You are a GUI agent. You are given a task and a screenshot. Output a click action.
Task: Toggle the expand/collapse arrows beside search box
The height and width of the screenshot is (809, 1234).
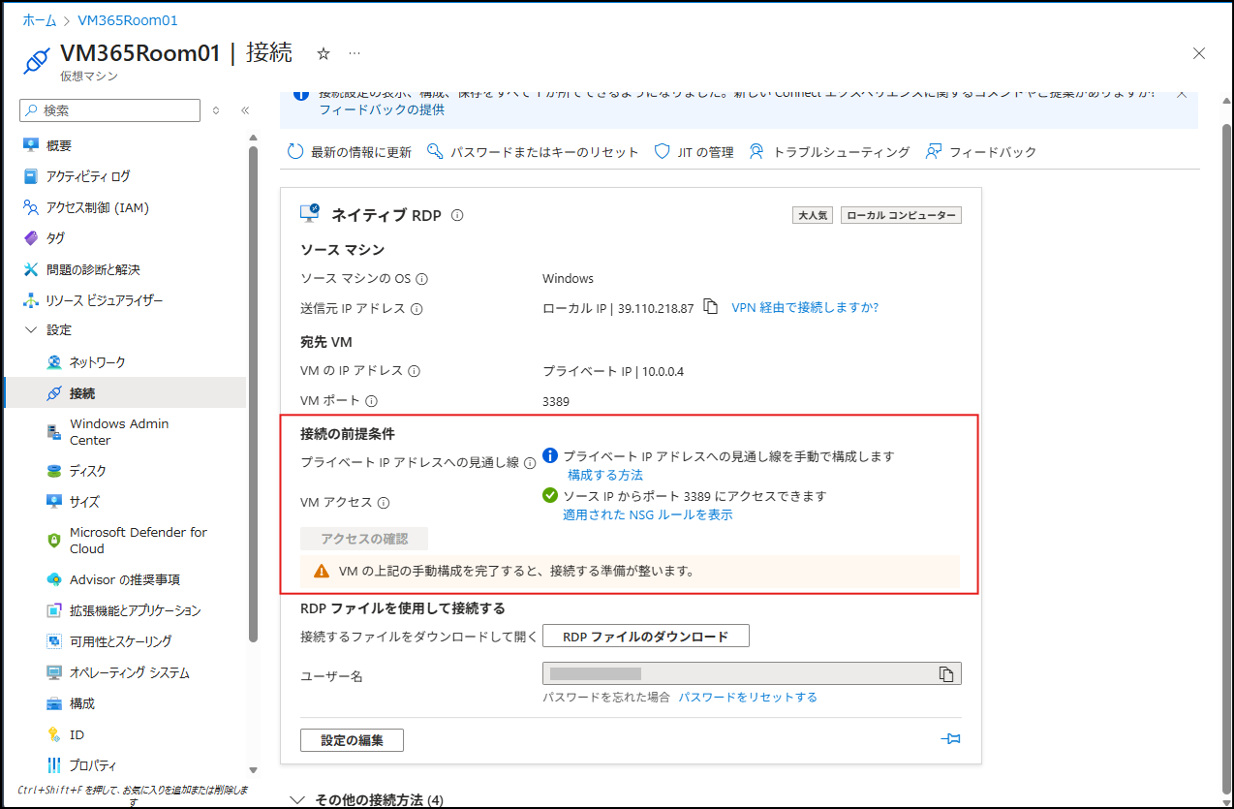216,110
